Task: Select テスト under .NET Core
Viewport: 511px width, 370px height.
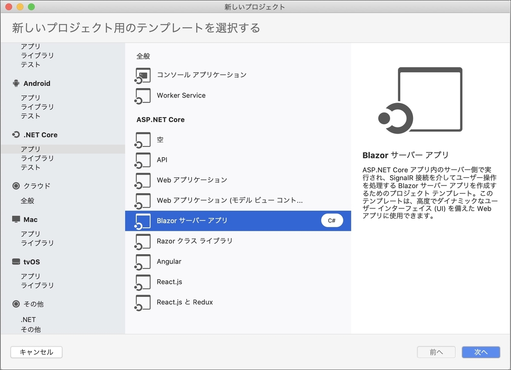Action: coord(31,167)
